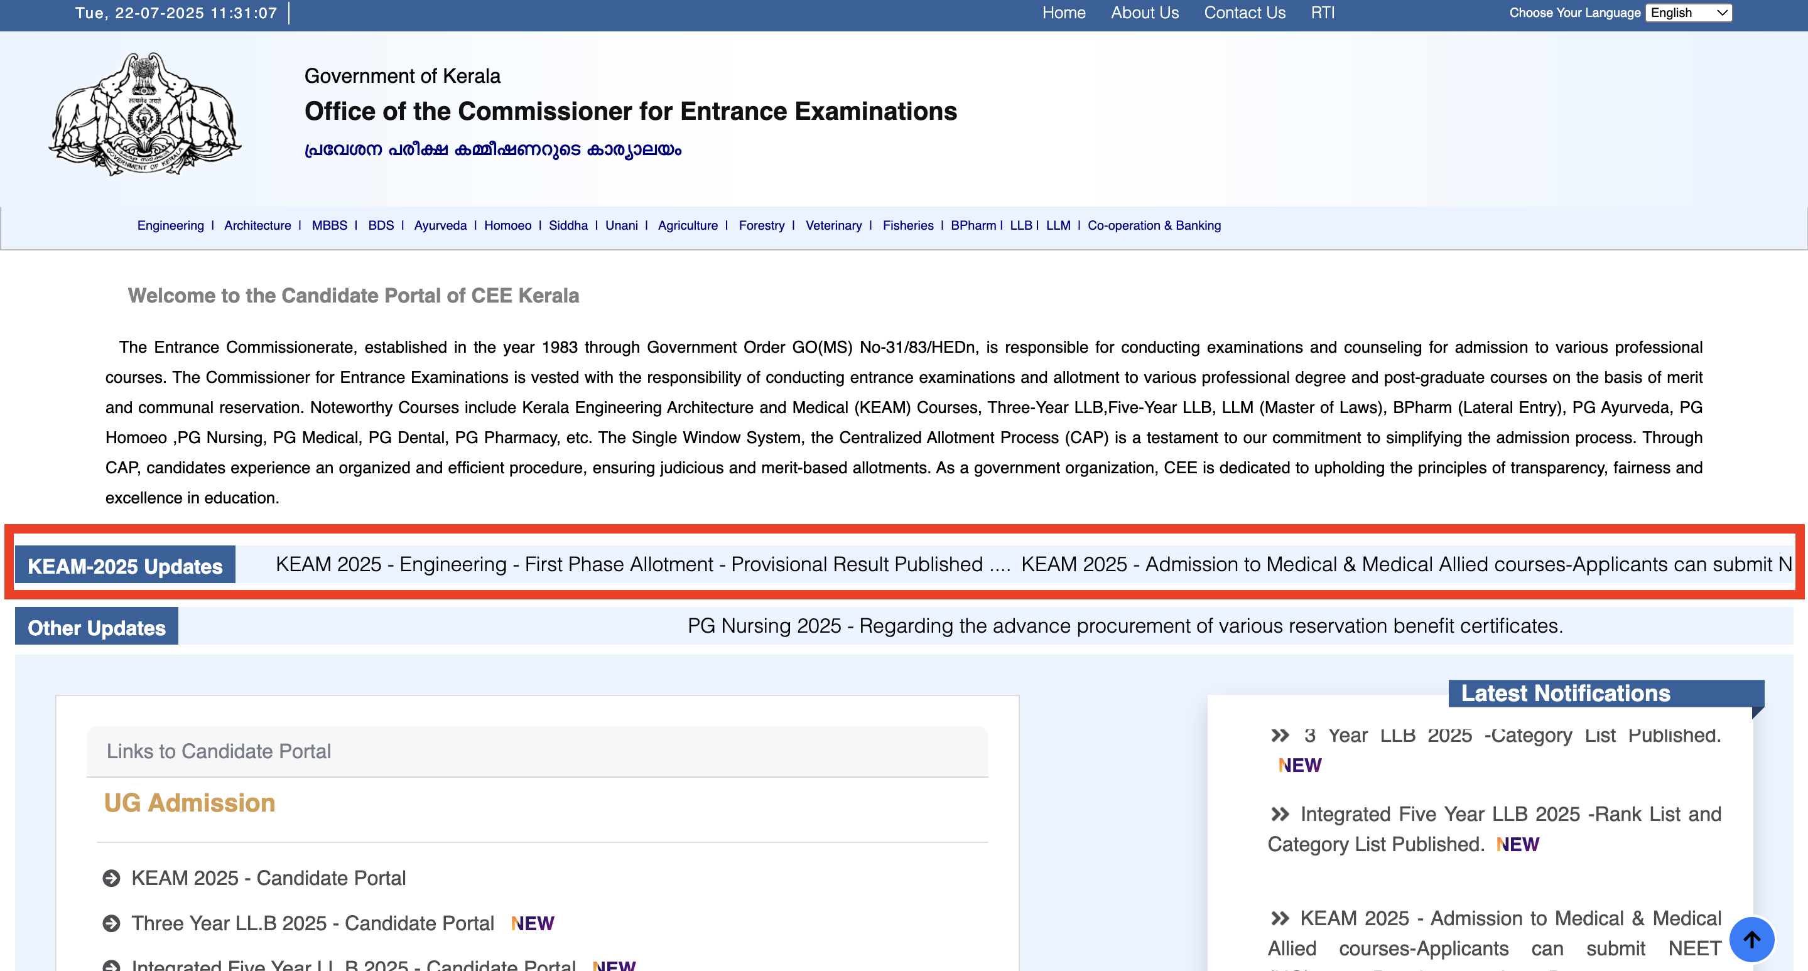Viewport: 1808px width, 971px height.
Task: Click the scroll-to-top arrow button
Action: click(1751, 940)
